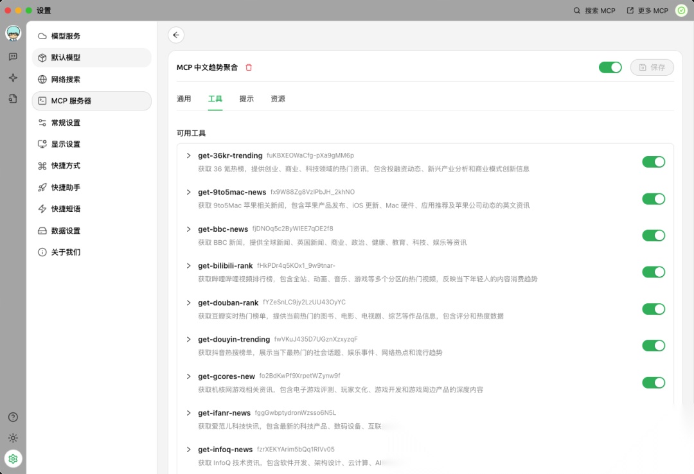The height and width of the screenshot is (474, 694).
Task: Open 显示设置 in the settings menu
Action: [x=92, y=144]
